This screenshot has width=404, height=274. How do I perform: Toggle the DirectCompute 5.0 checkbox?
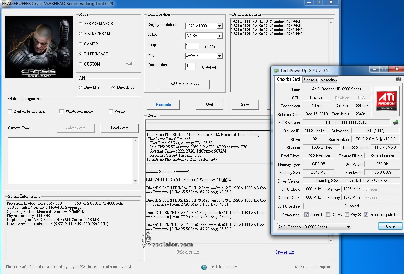click(366, 215)
